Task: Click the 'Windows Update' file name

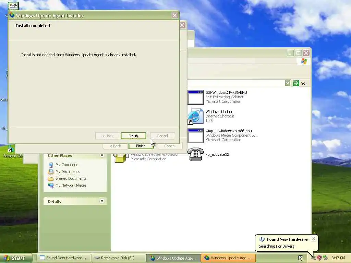Action: pos(219,112)
